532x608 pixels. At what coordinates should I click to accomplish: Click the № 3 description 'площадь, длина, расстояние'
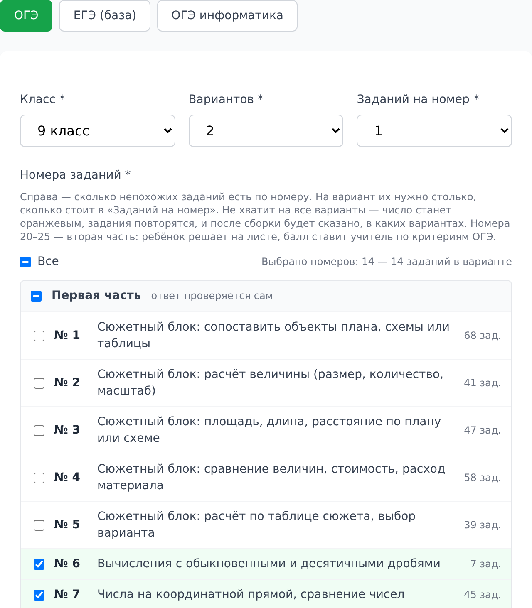[269, 430]
